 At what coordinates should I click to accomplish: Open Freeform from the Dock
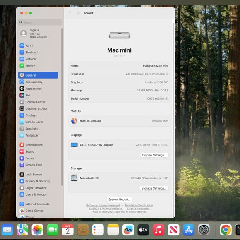[x=128, y=230]
